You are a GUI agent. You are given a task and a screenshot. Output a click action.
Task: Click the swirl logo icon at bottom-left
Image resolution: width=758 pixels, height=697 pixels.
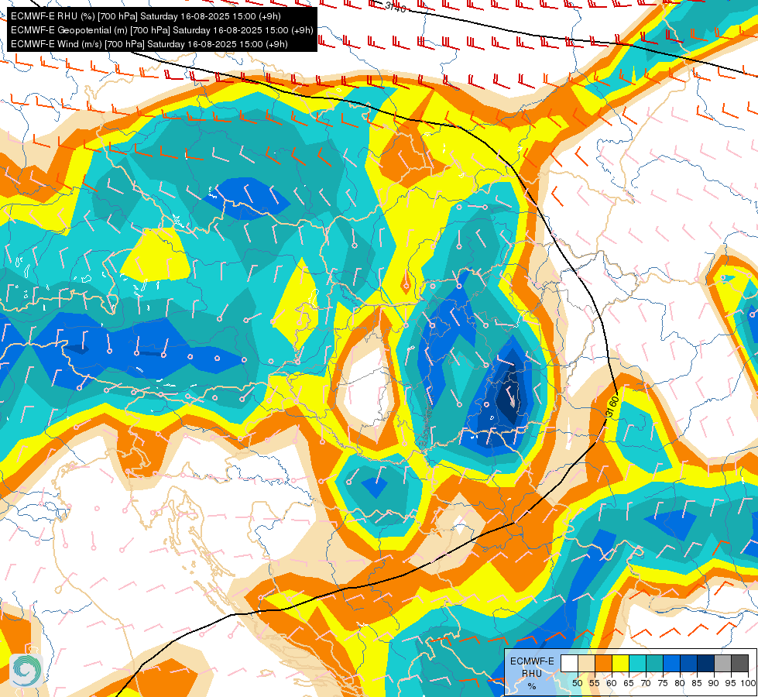27,670
